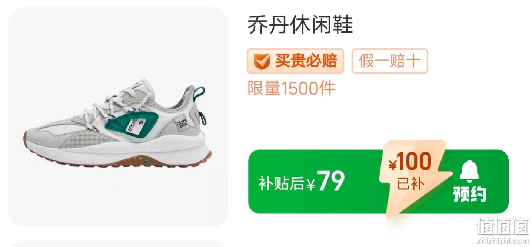Viewport: 532px width, 247px height.
Task: View the sneaker product image
Action: 118,117
